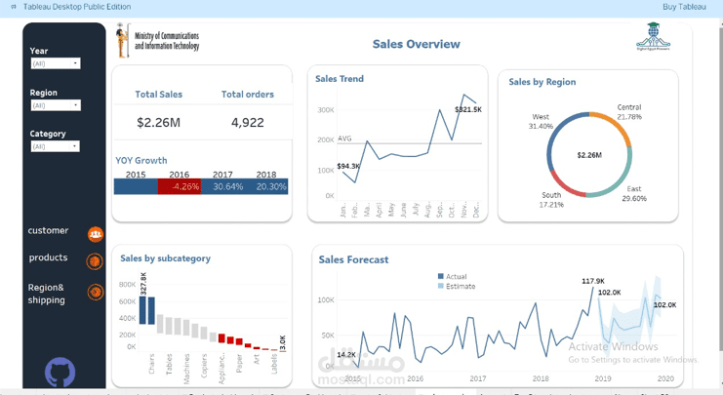Screen dimensions: 723x395
Task: Click the Machines axis label
Action: (x=186, y=369)
